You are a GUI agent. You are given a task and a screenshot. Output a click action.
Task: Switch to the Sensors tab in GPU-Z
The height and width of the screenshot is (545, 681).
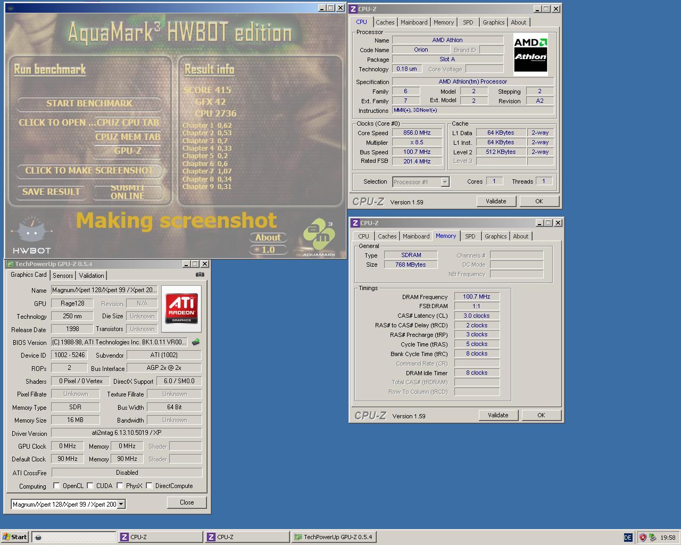(x=63, y=276)
